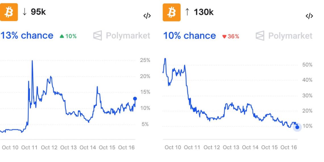
Task: Open the embed code icon on the 130k card
Action: tap(309, 16)
